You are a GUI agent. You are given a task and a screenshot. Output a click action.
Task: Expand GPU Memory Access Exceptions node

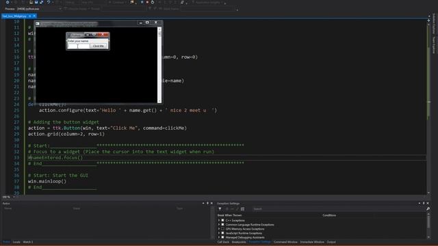coord(219,229)
